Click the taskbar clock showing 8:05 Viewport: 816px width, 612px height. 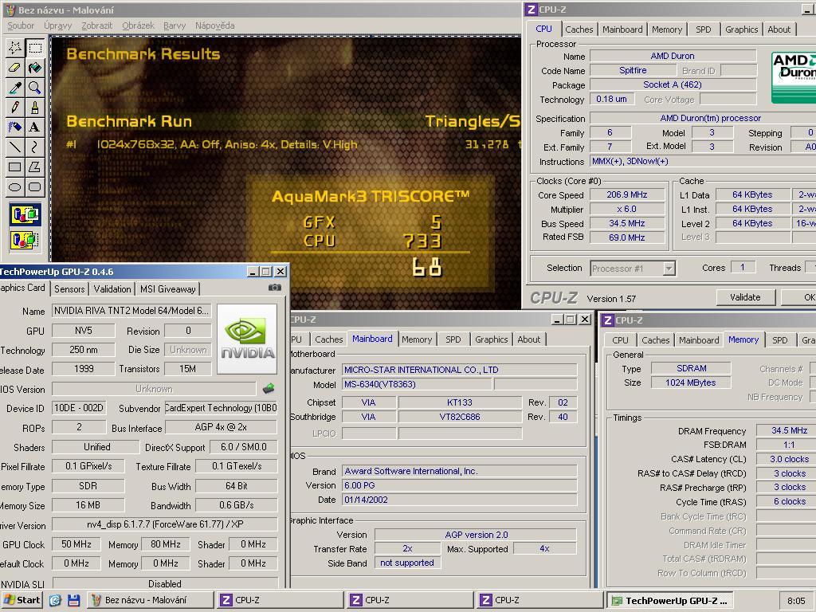point(796,601)
